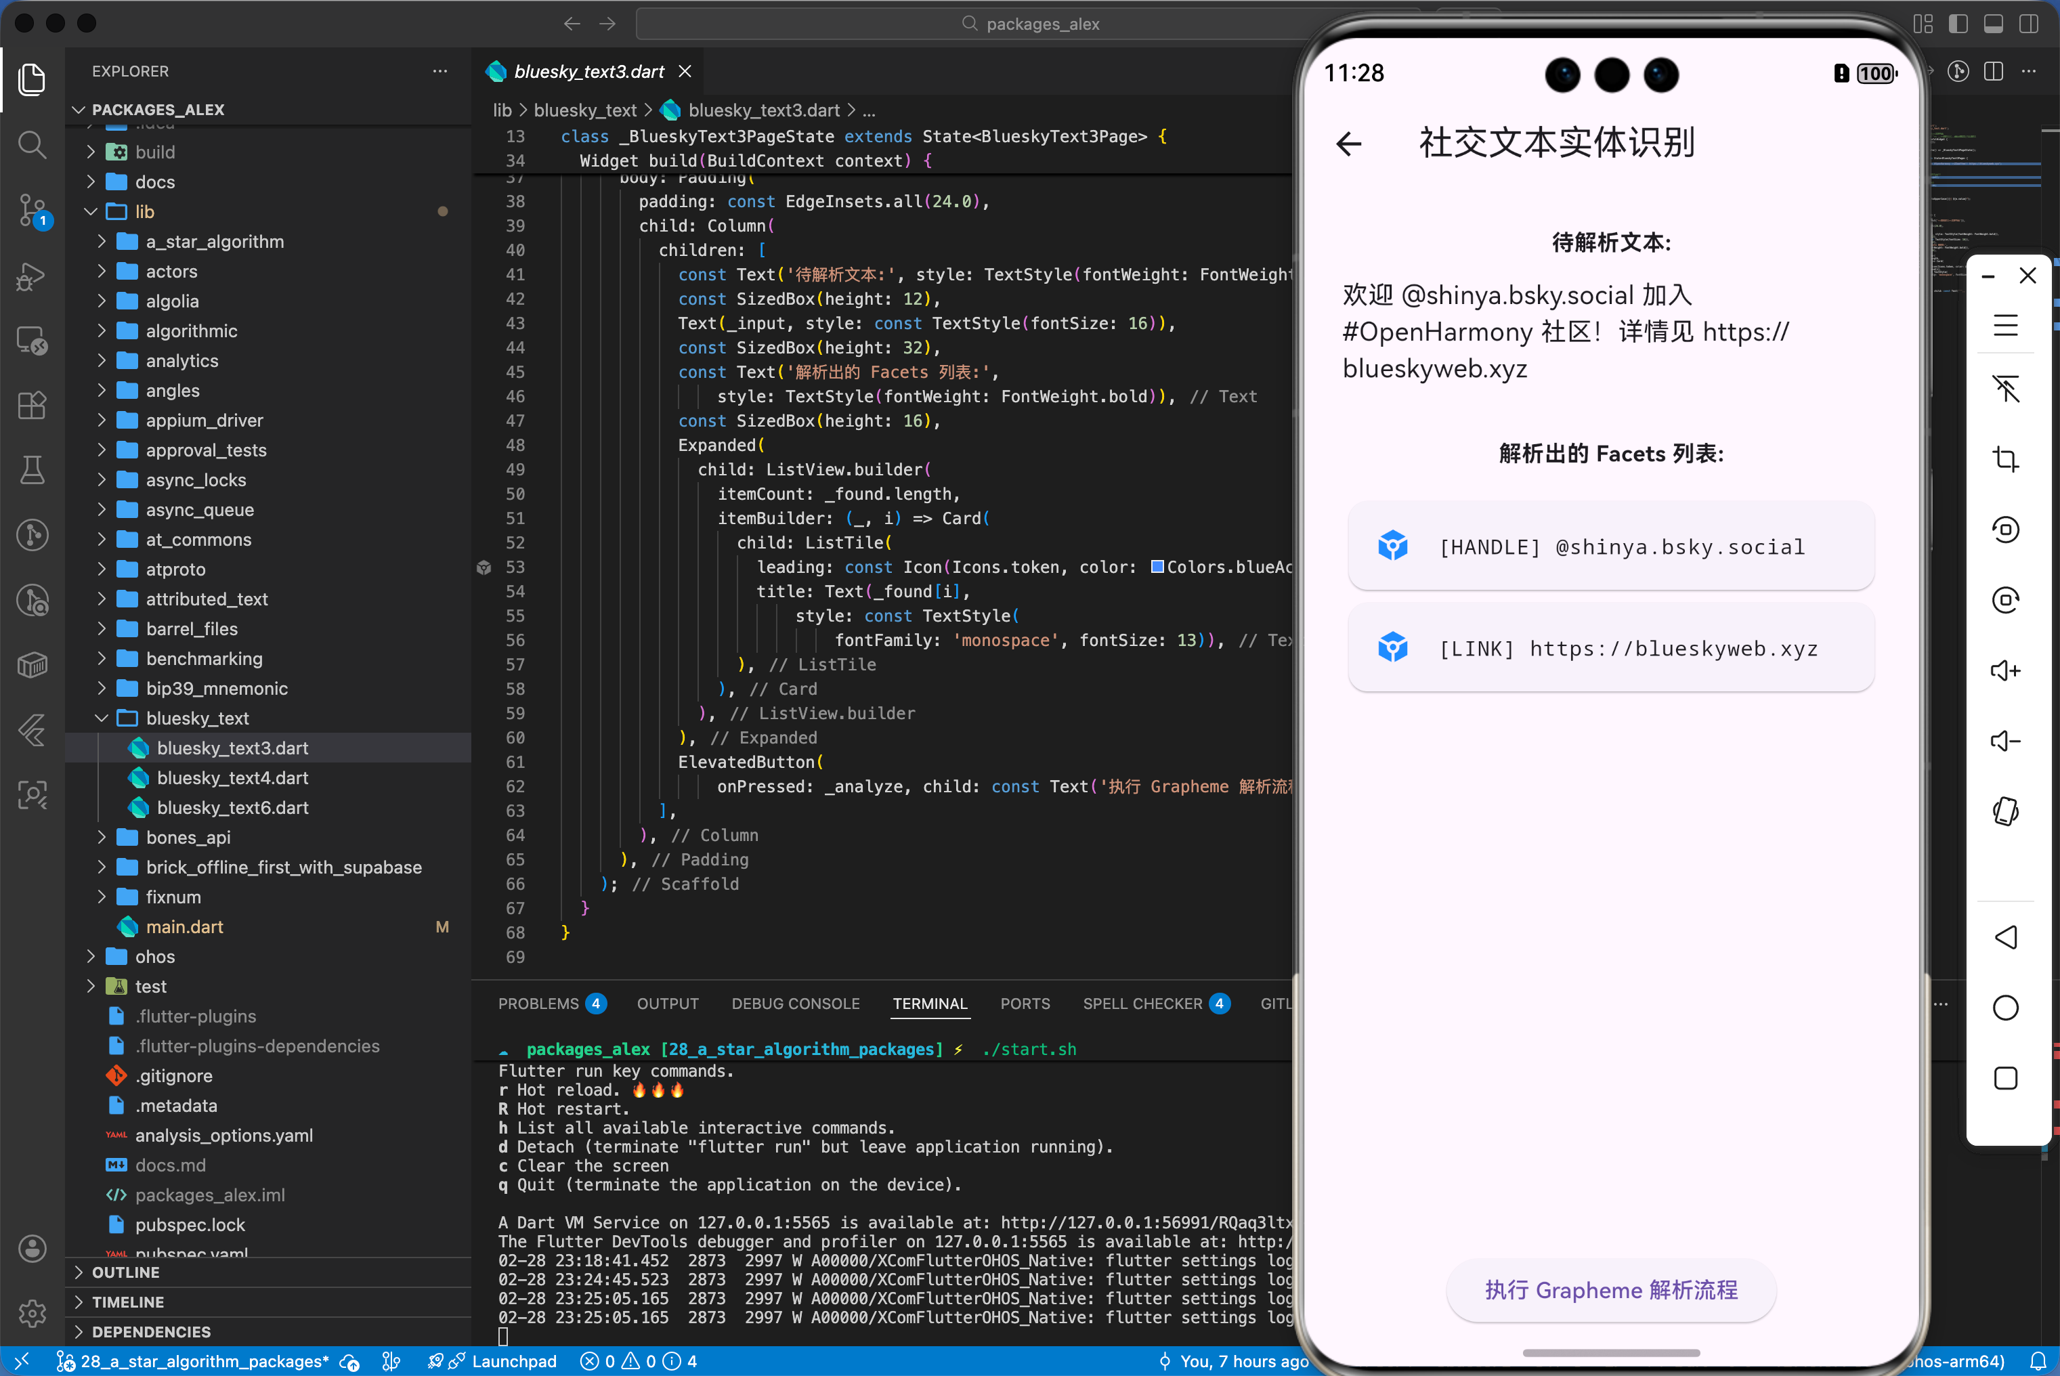Open the Extensions view icon
This screenshot has width=2060, height=1376.
pos(33,406)
